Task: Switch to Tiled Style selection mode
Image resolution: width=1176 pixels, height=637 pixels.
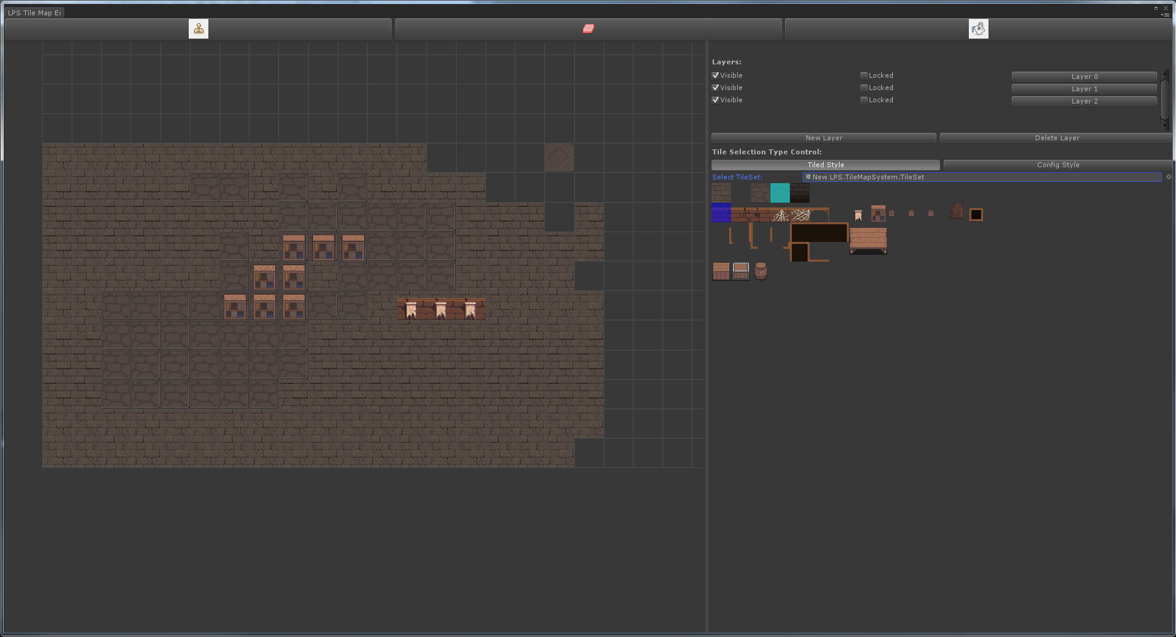Action: pyautogui.click(x=825, y=165)
